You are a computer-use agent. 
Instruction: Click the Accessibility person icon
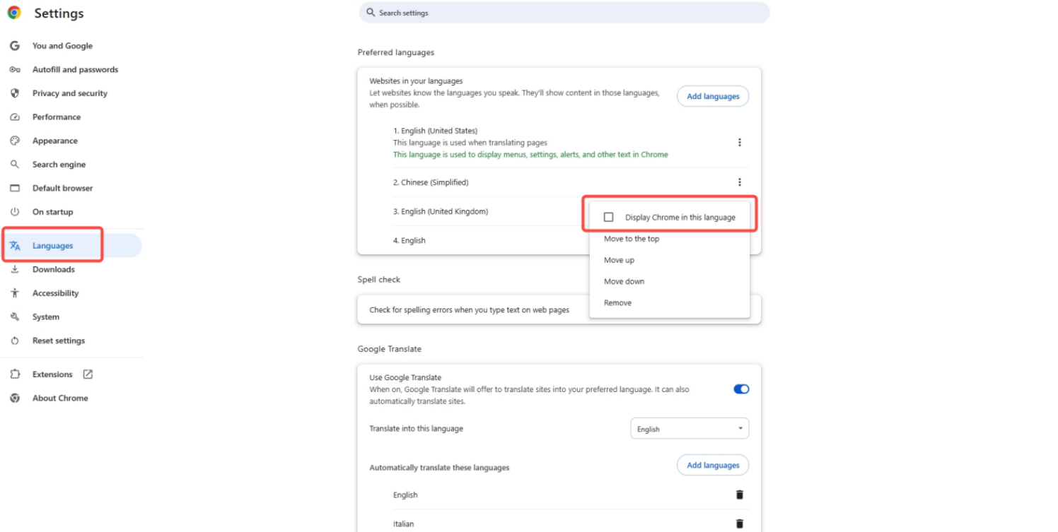14,293
